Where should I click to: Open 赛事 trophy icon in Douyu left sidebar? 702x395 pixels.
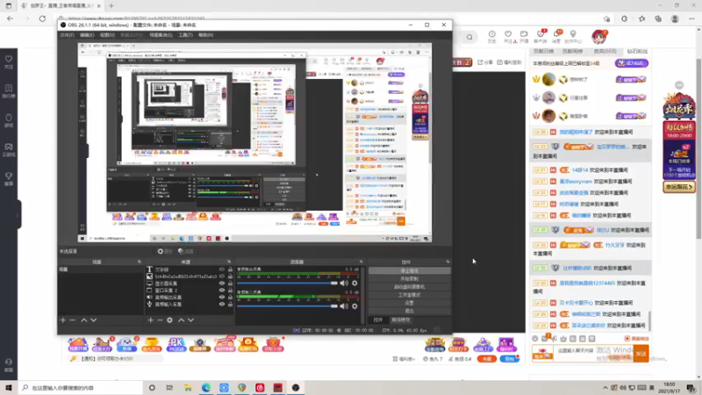[9, 179]
